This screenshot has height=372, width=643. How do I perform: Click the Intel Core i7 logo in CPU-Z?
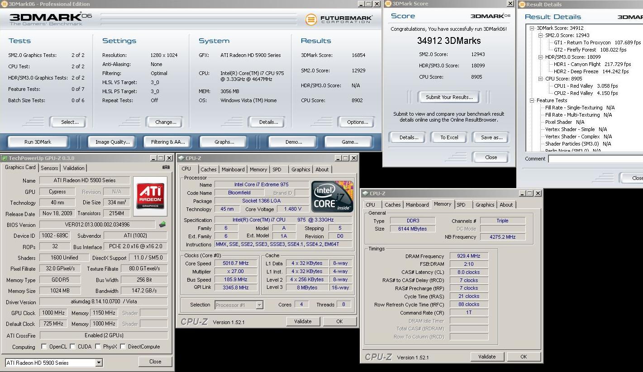coord(333,196)
